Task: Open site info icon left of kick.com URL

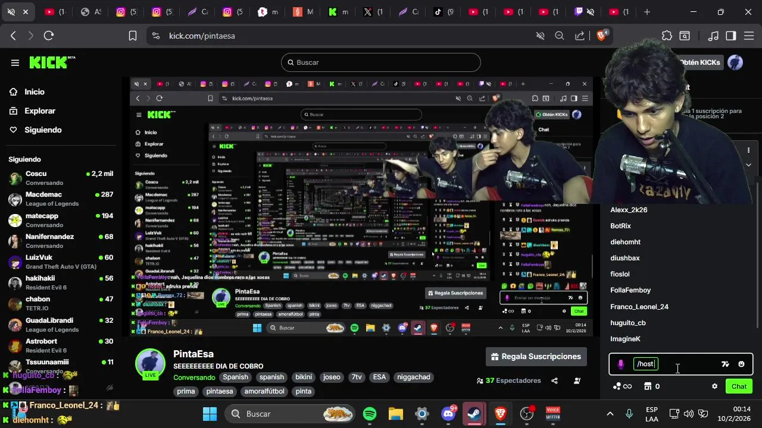Action: click(x=156, y=36)
